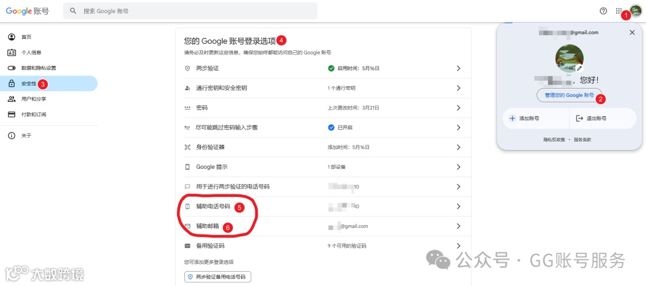Click 管理您的 Google 账号 button

pos(569,95)
